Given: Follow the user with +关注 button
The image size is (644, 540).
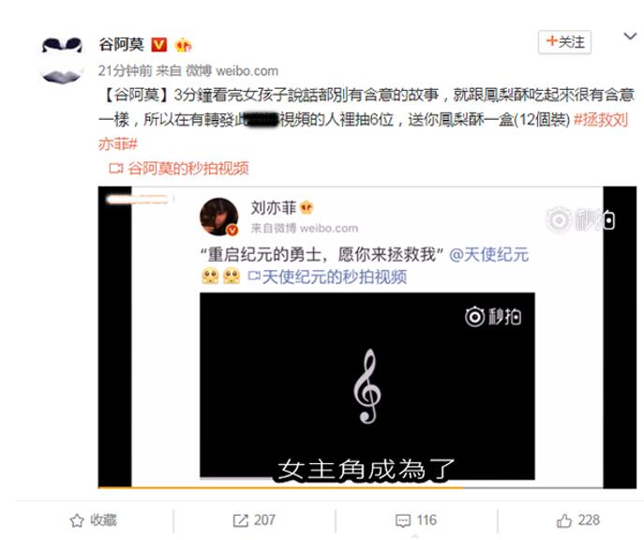Looking at the screenshot, I should tap(564, 42).
